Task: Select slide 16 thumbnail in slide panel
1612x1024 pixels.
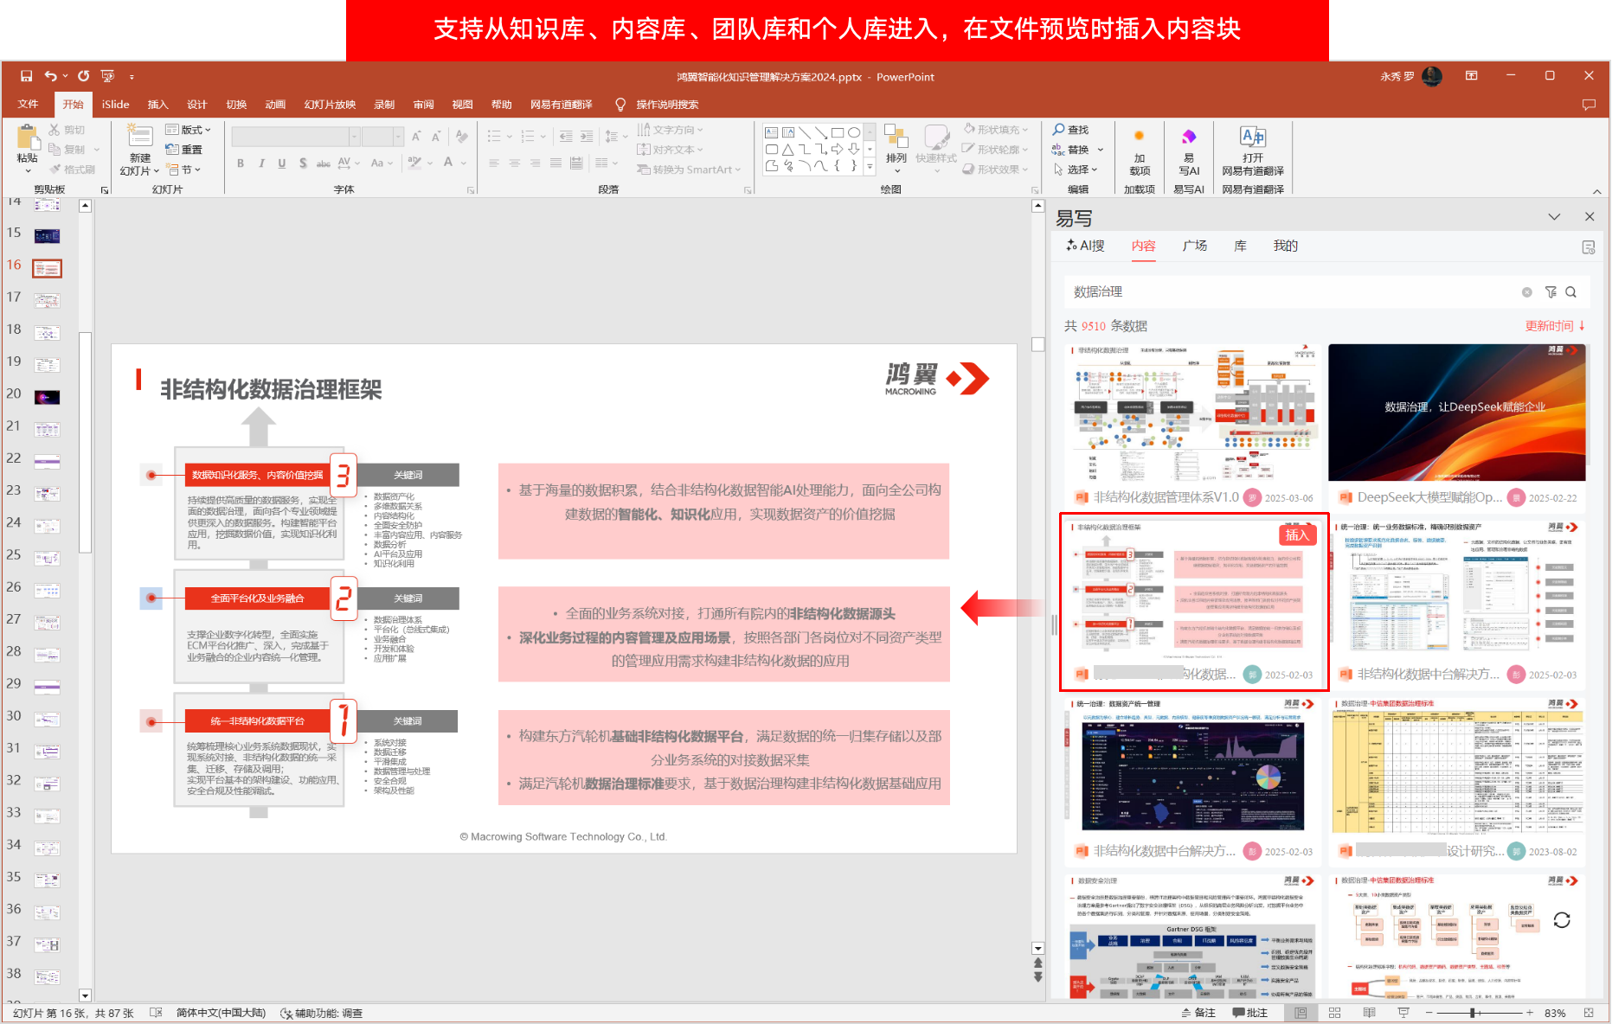Action: point(47,268)
